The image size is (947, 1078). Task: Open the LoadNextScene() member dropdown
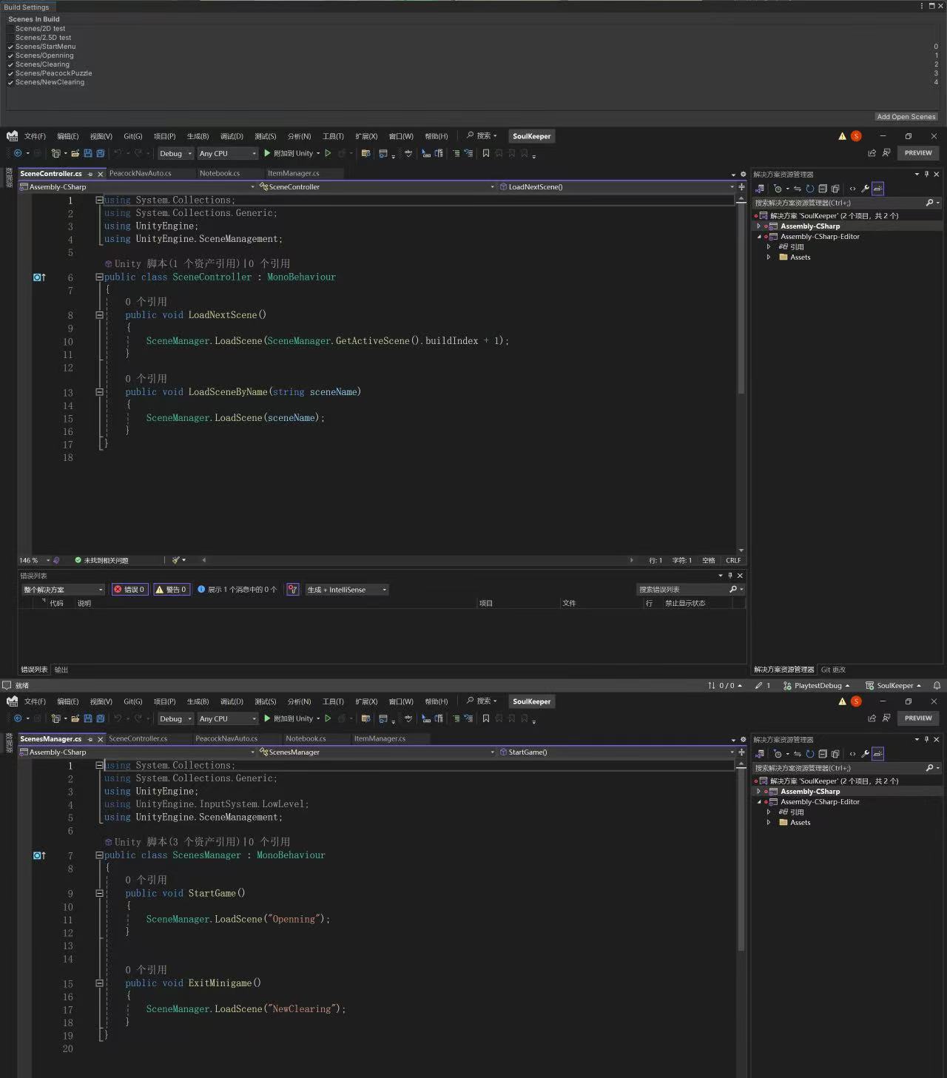click(618, 187)
